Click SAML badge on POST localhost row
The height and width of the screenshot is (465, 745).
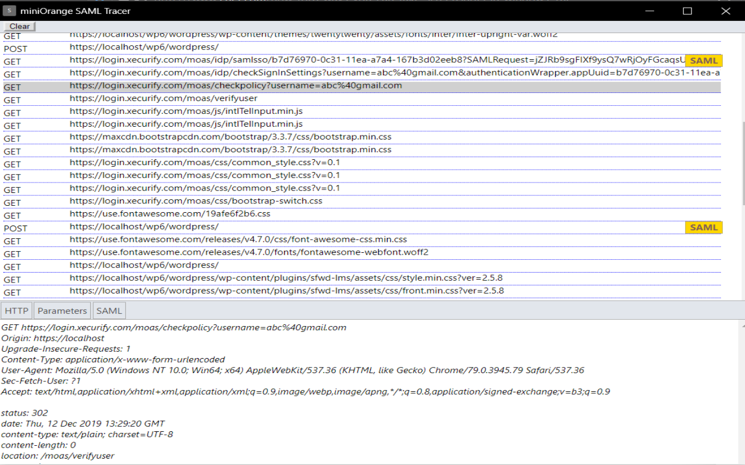704,227
